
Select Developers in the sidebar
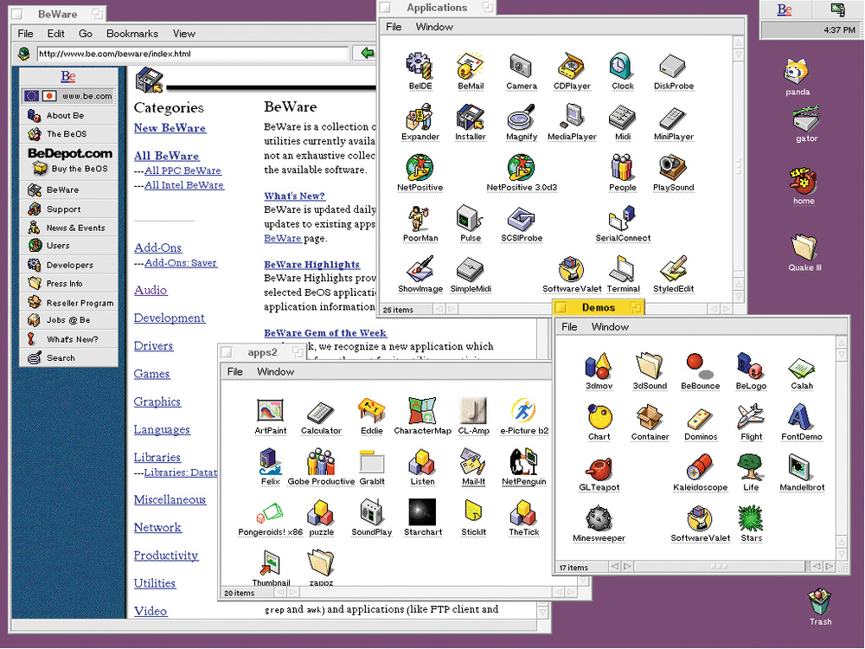tap(69, 265)
